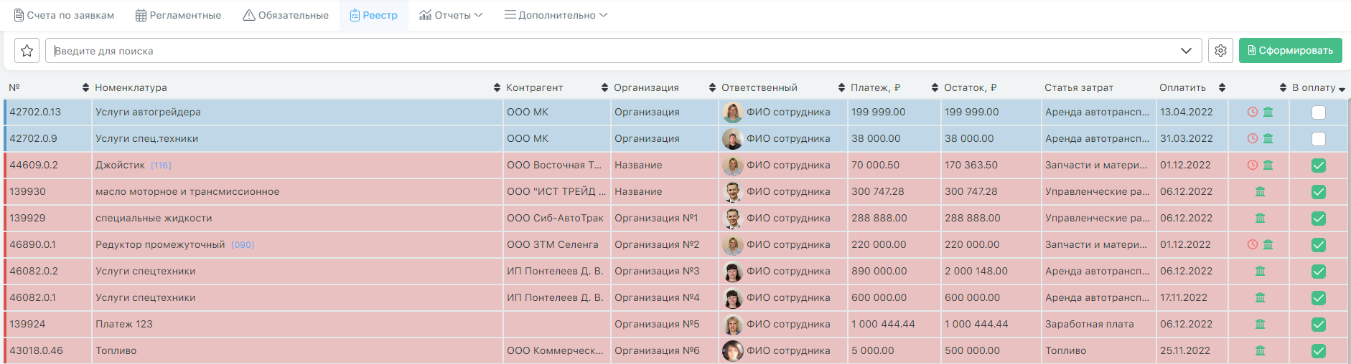Open settings gear next to search
The width and height of the screenshot is (1351, 364).
coord(1220,51)
